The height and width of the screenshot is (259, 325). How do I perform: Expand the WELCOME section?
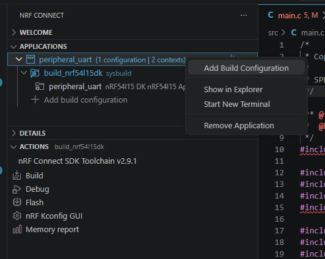tap(13, 32)
